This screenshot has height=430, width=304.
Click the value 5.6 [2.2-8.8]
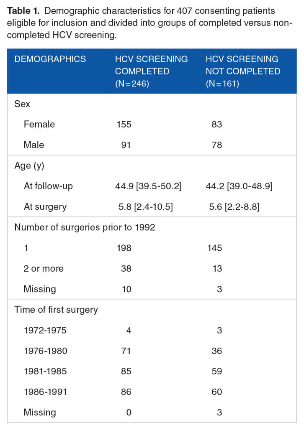coord(235,207)
